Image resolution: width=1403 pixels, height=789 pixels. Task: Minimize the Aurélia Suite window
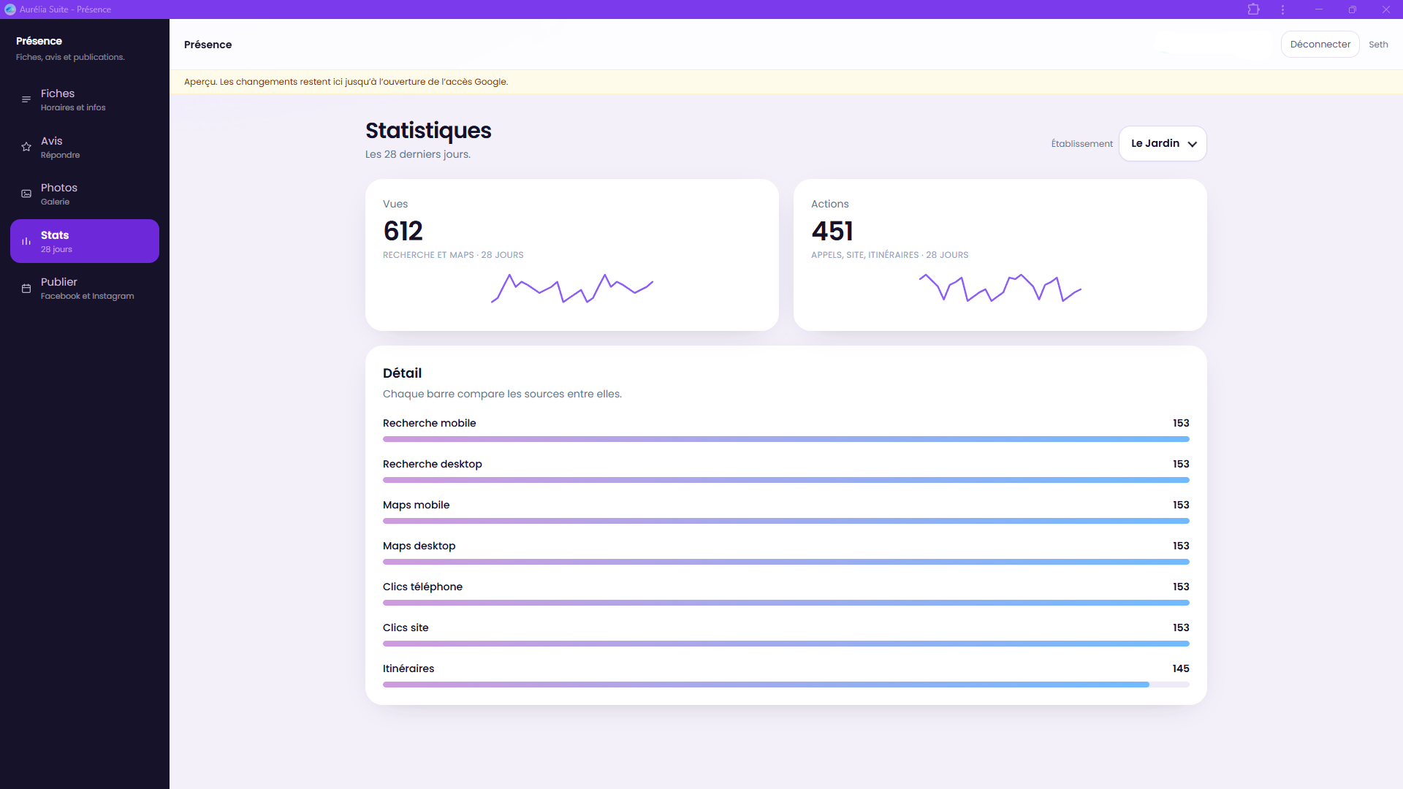(x=1319, y=9)
